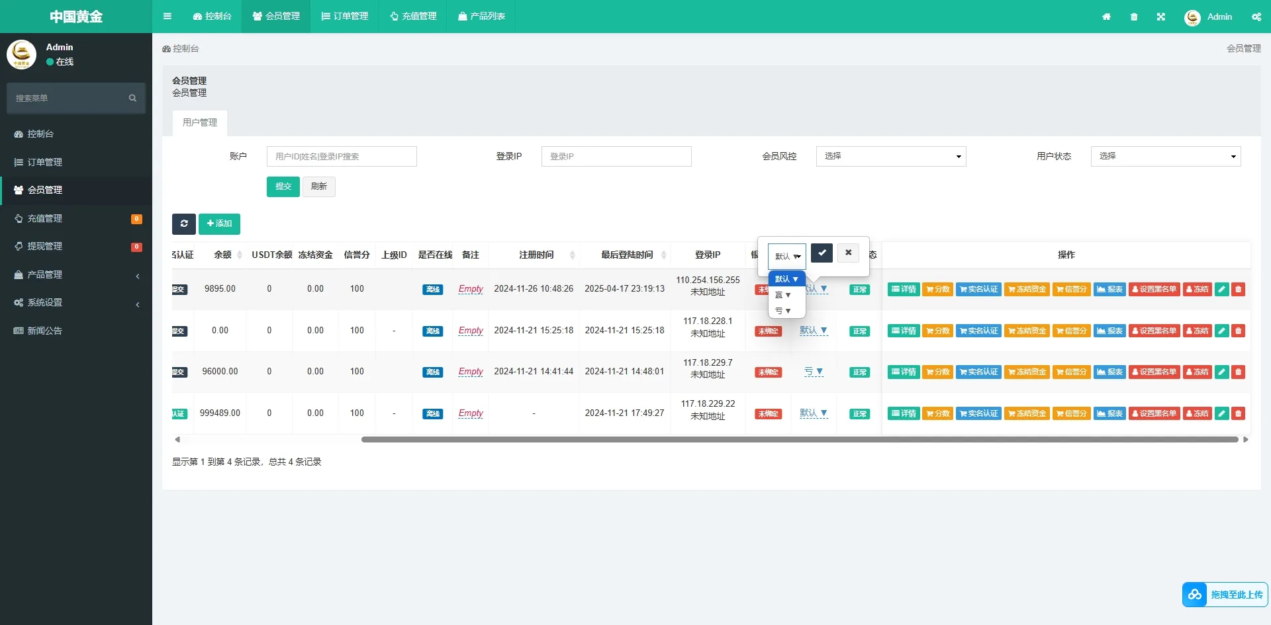Click the 账户 search input field
The image size is (1271, 625).
pos(342,156)
